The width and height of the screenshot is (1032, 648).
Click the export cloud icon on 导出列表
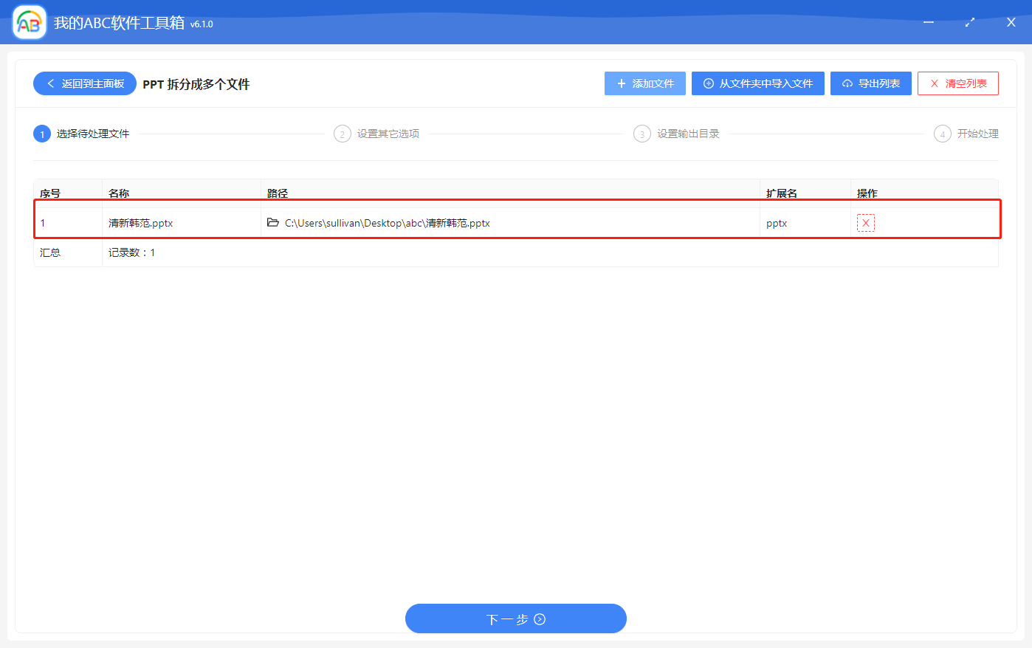[847, 83]
